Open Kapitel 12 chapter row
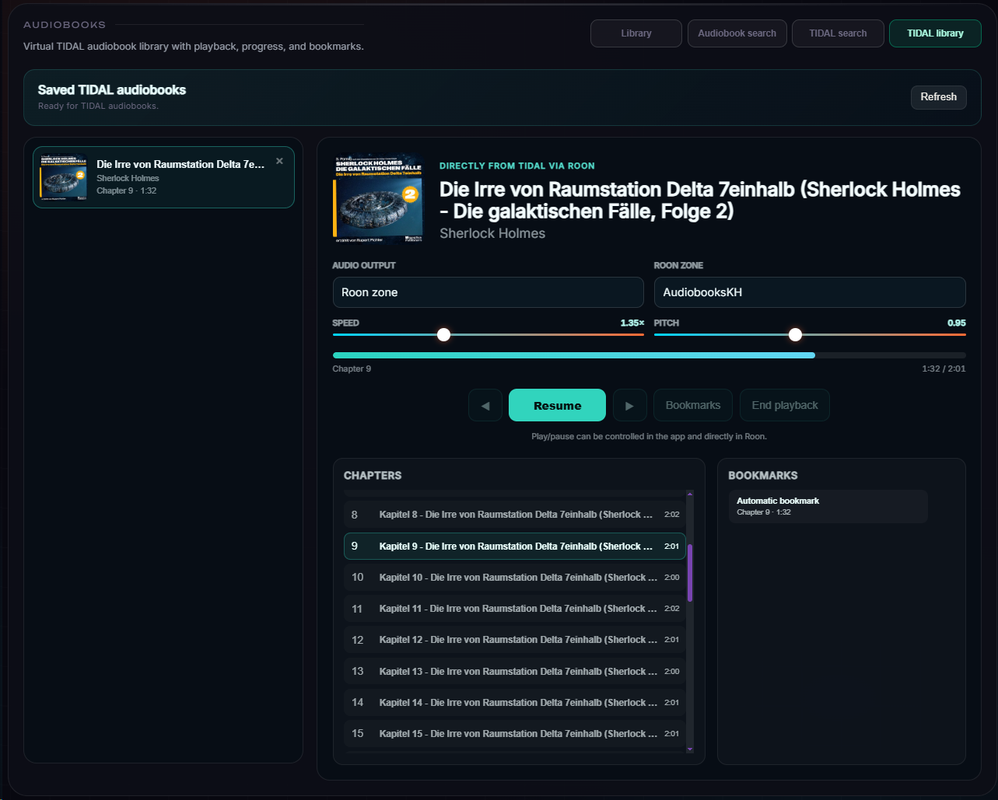Viewport: 998px width, 800px height. [x=514, y=640]
